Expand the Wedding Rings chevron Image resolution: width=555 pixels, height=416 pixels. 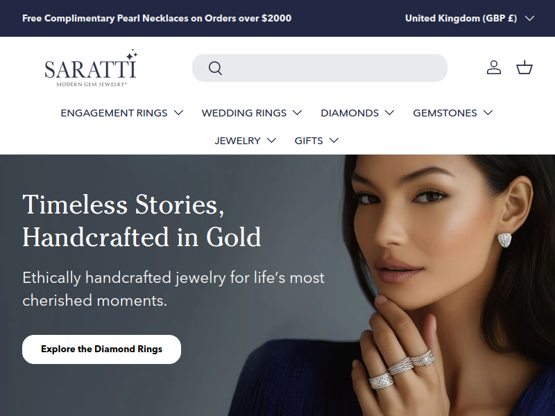point(298,113)
